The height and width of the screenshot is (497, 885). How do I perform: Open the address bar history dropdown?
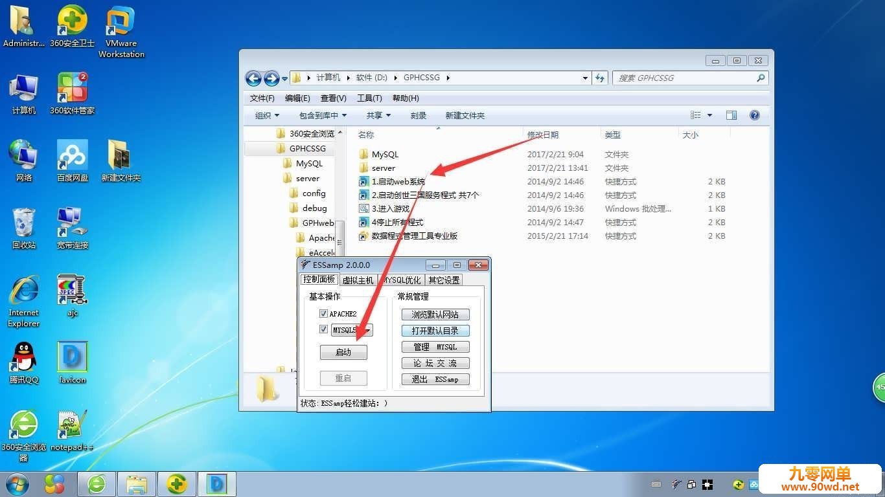point(585,78)
